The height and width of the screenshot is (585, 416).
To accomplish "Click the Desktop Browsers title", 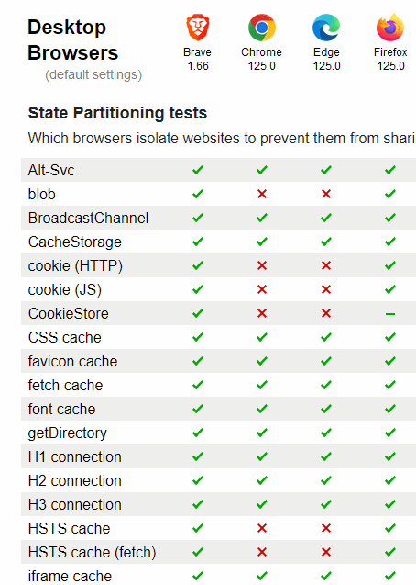I will click(73, 39).
